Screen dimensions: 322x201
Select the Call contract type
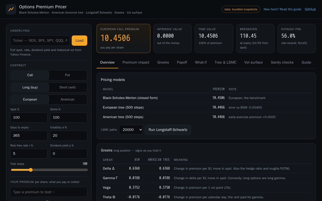tap(30, 75)
